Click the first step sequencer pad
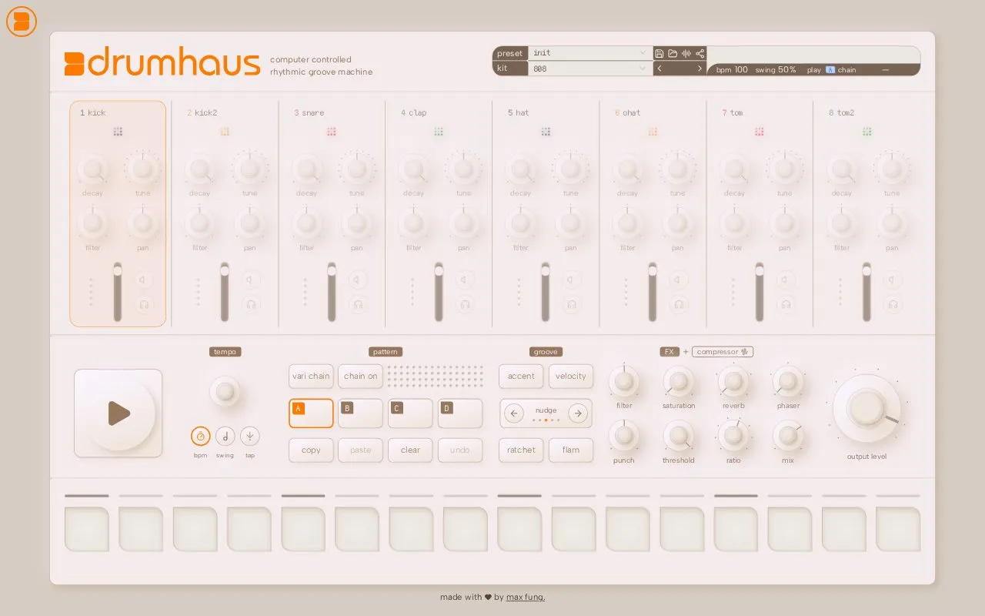 [87, 529]
